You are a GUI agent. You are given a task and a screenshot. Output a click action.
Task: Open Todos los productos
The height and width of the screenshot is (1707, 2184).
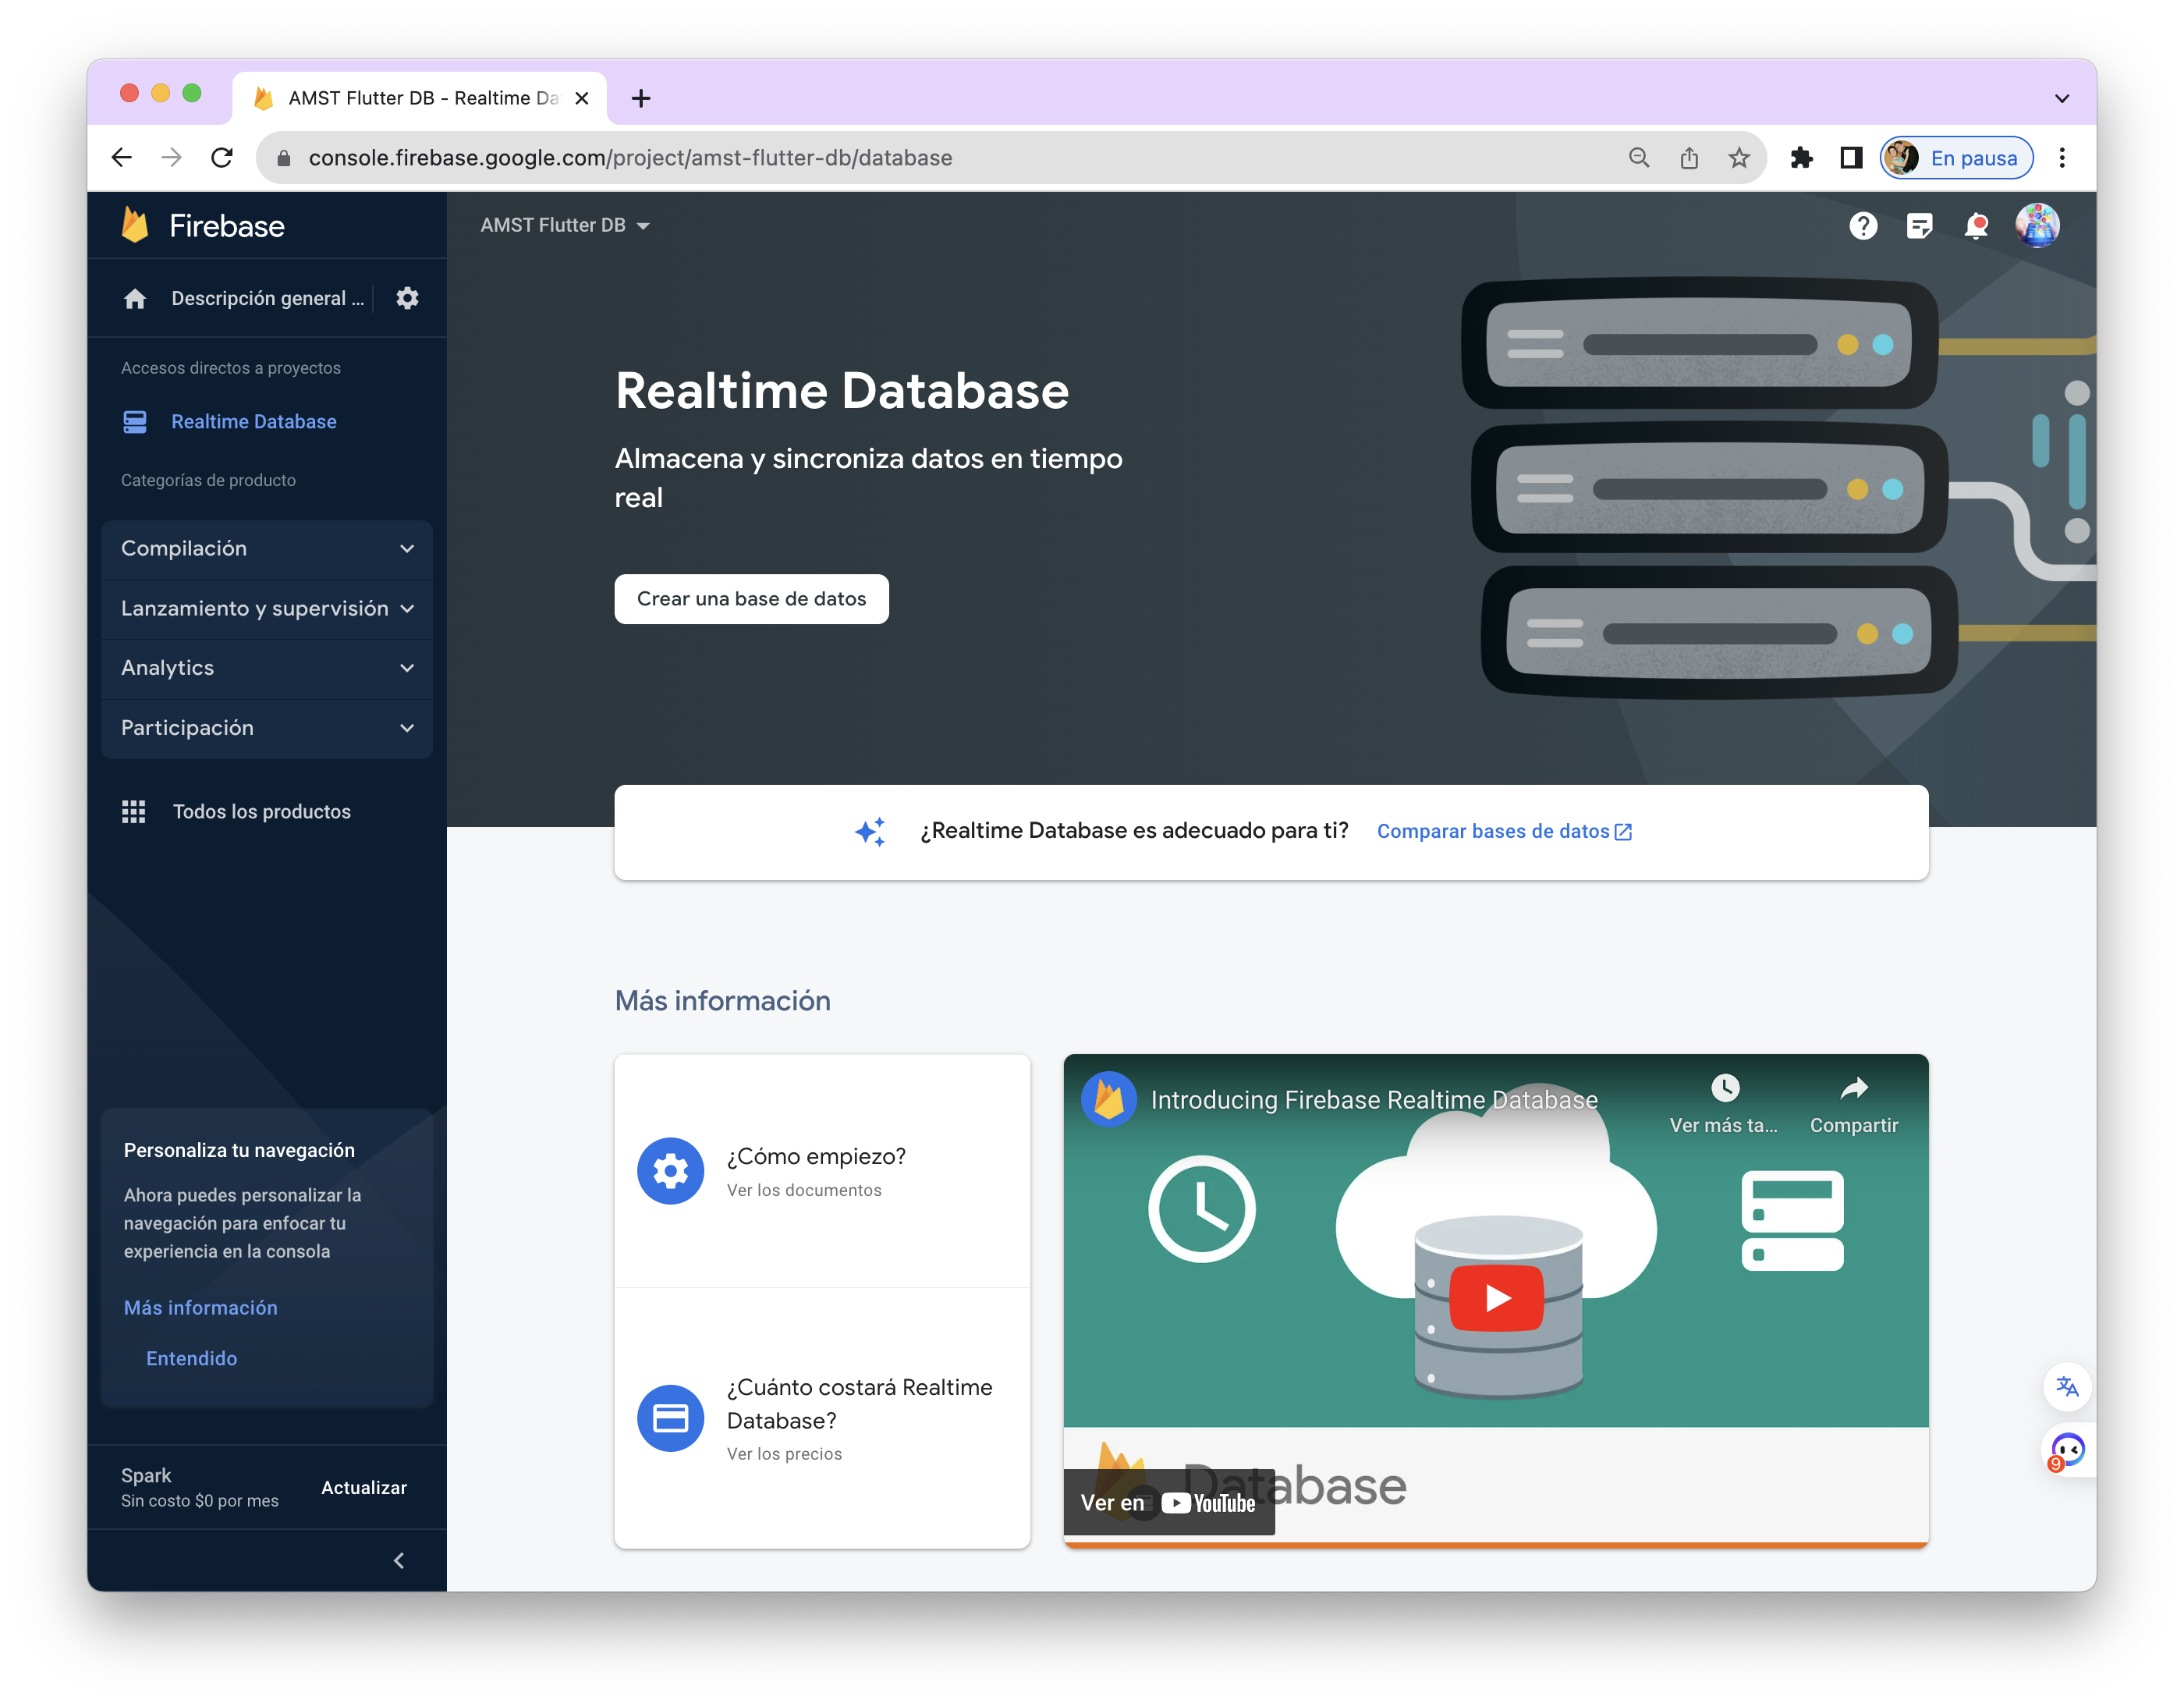pos(262,812)
